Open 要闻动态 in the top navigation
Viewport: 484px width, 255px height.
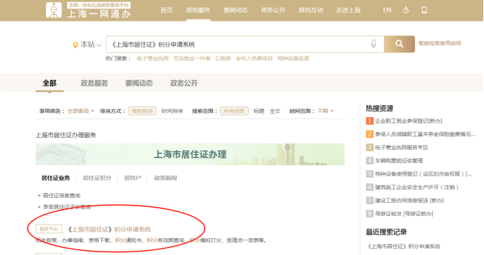pos(236,10)
